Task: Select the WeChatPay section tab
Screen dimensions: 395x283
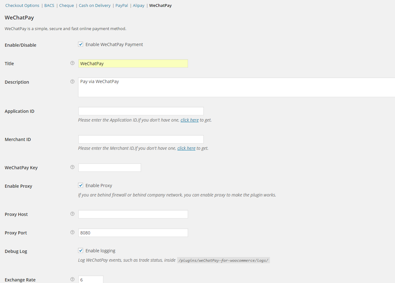Action: tap(161, 5)
